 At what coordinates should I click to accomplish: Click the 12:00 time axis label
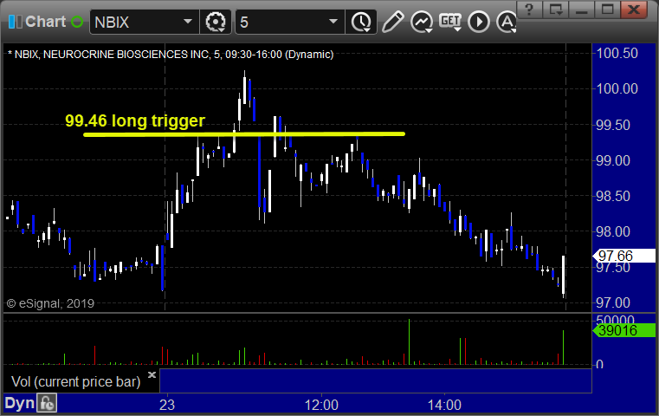tap(321, 405)
